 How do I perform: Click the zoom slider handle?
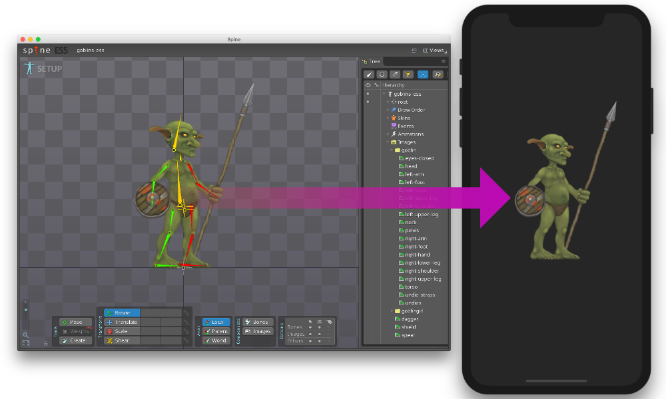click(26, 310)
